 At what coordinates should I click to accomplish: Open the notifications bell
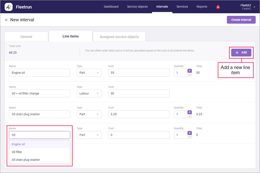coord(218,7)
